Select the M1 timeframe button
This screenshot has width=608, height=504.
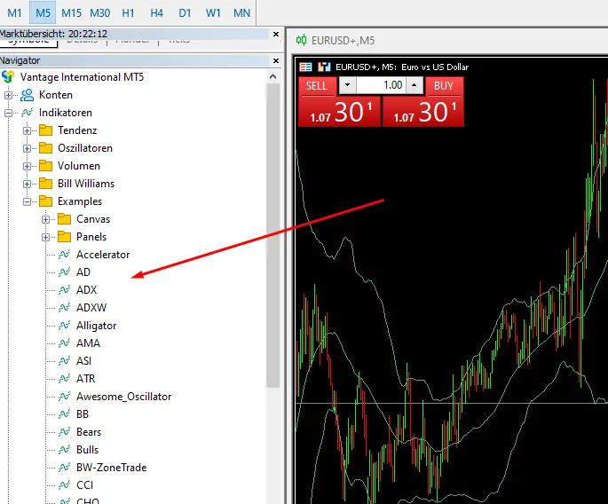click(14, 12)
